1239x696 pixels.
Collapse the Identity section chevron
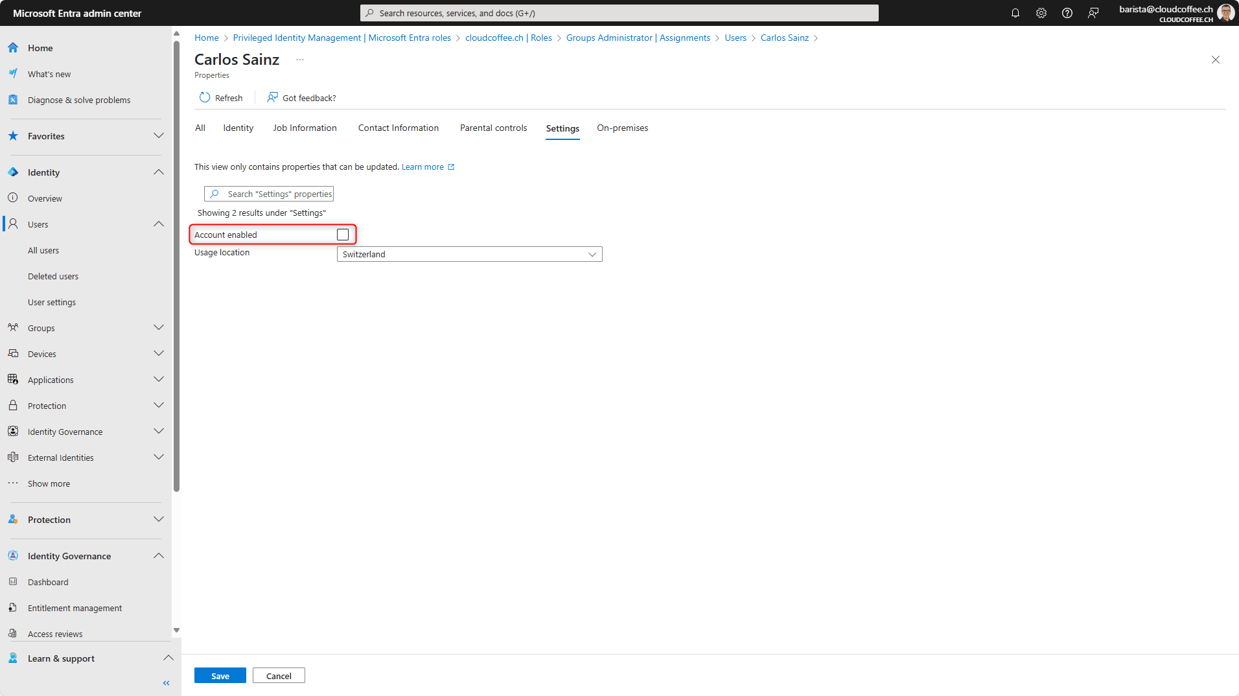click(159, 172)
